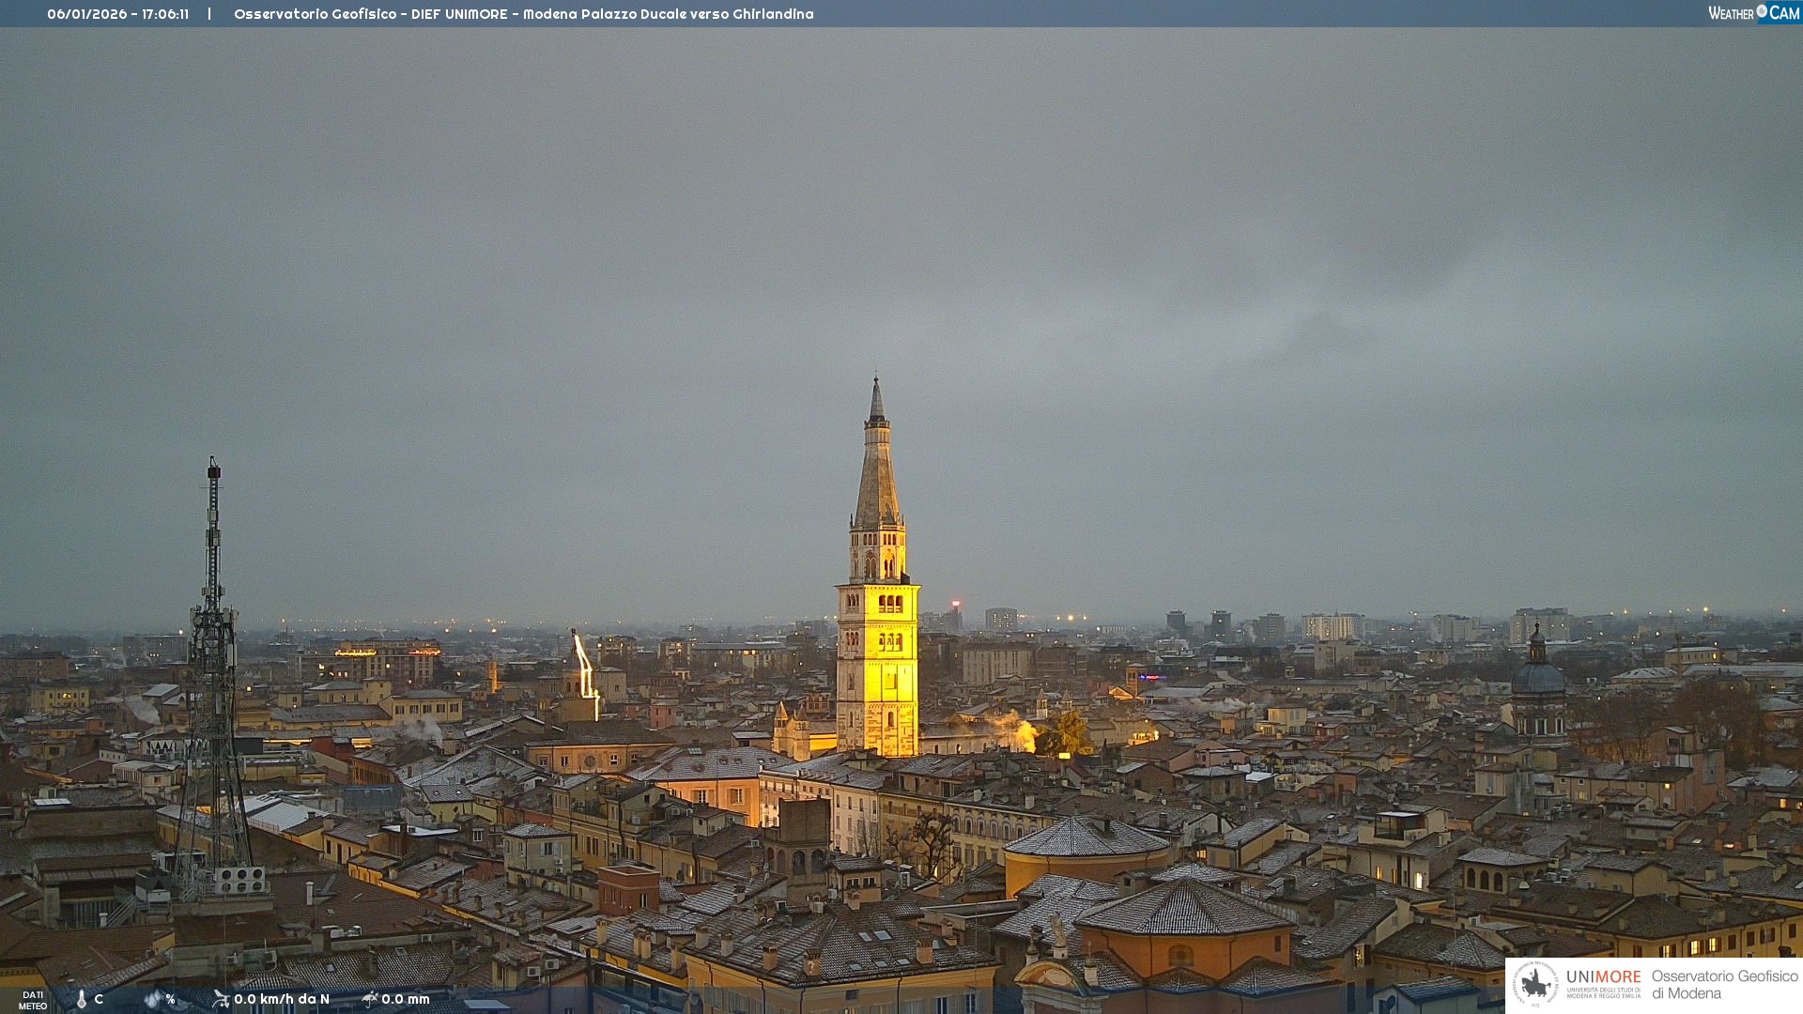The image size is (1803, 1014).
Task: Click the WeatherCam CAM blue badge
Action: click(x=1784, y=13)
